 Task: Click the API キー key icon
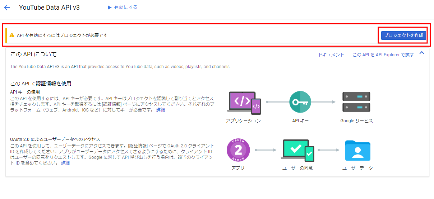click(300, 102)
